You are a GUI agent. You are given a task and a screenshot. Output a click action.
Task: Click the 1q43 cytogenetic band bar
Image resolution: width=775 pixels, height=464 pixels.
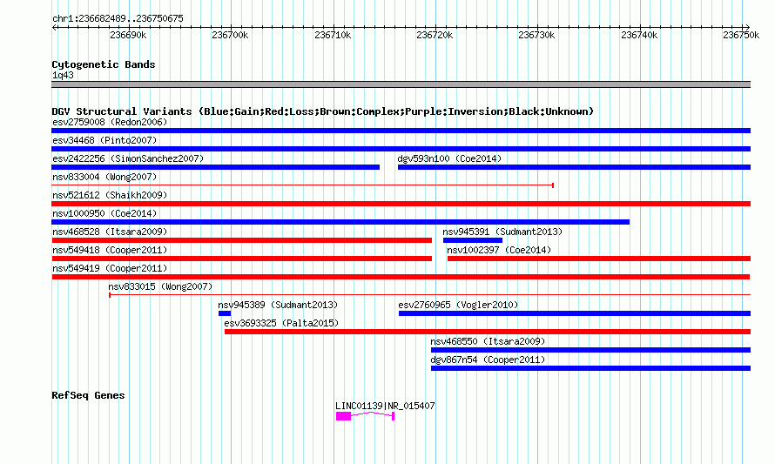(401, 84)
